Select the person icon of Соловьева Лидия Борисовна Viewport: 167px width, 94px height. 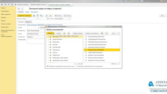click(86, 37)
